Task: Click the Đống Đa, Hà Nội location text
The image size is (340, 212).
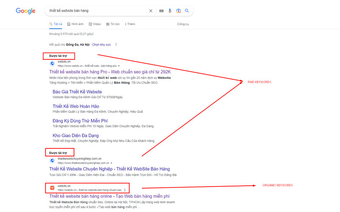Action: (78, 45)
